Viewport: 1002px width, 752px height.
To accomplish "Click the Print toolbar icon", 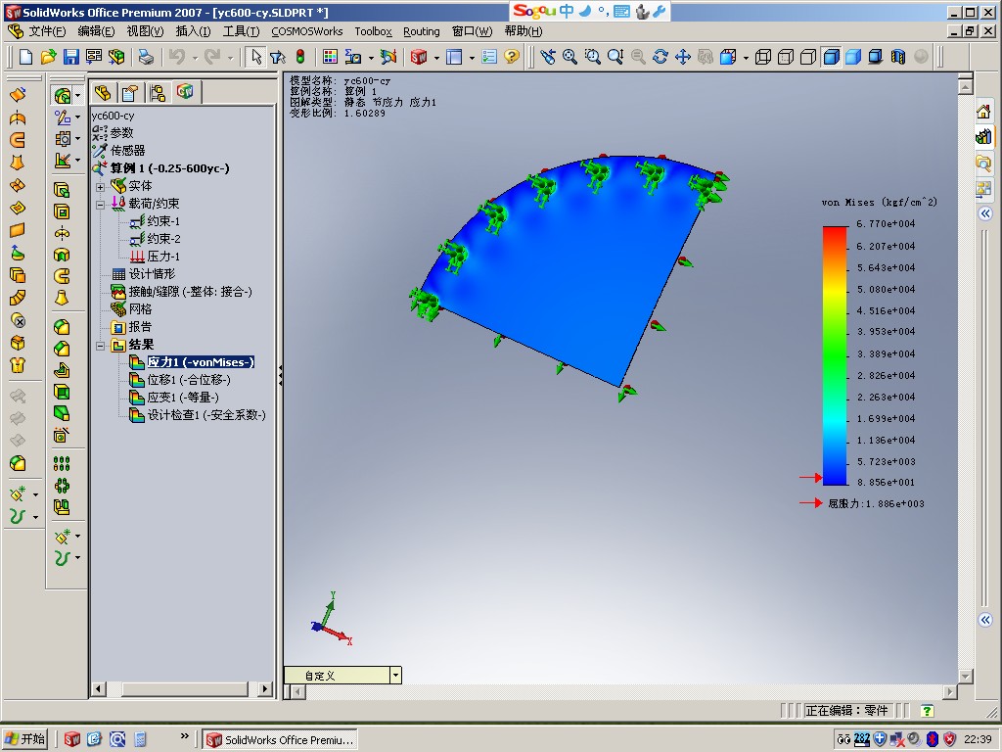I will coord(147,57).
